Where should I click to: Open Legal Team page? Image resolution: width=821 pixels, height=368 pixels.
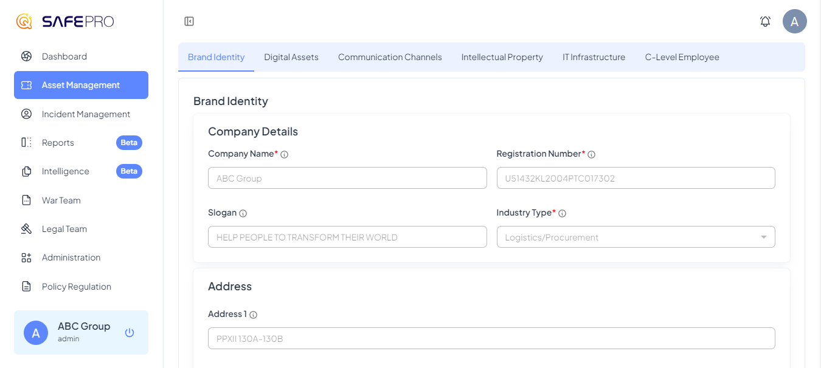pos(81,229)
